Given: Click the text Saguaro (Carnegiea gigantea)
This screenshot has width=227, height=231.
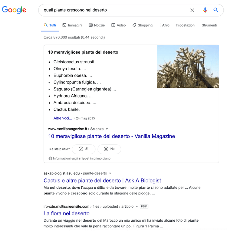Looking at the screenshot, I should coord(82,89).
